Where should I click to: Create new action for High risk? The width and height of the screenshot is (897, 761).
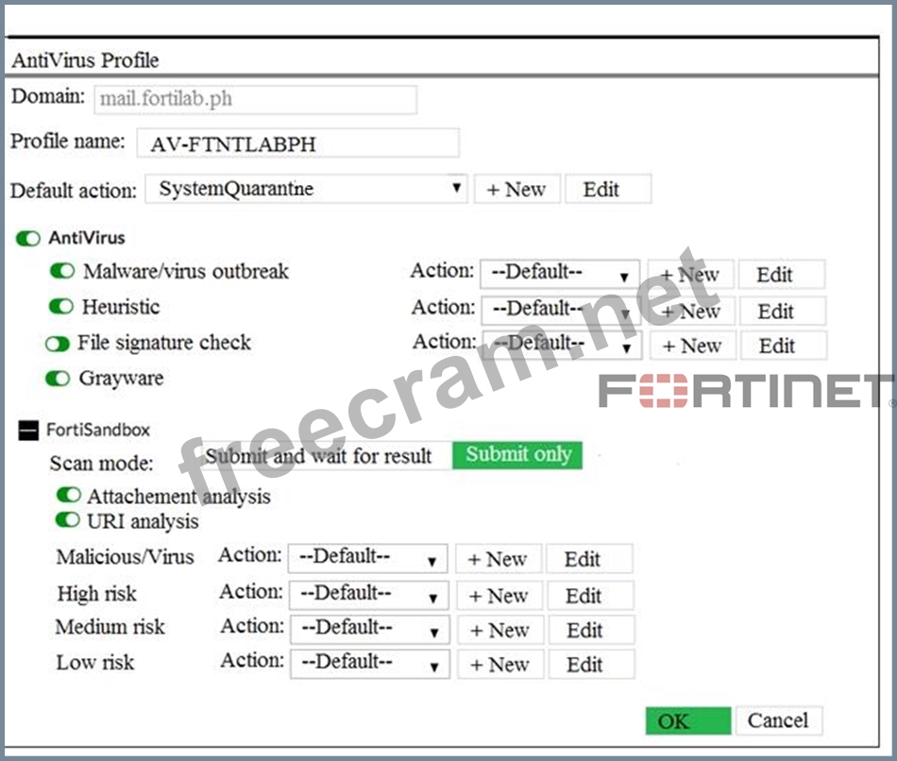[x=499, y=596]
